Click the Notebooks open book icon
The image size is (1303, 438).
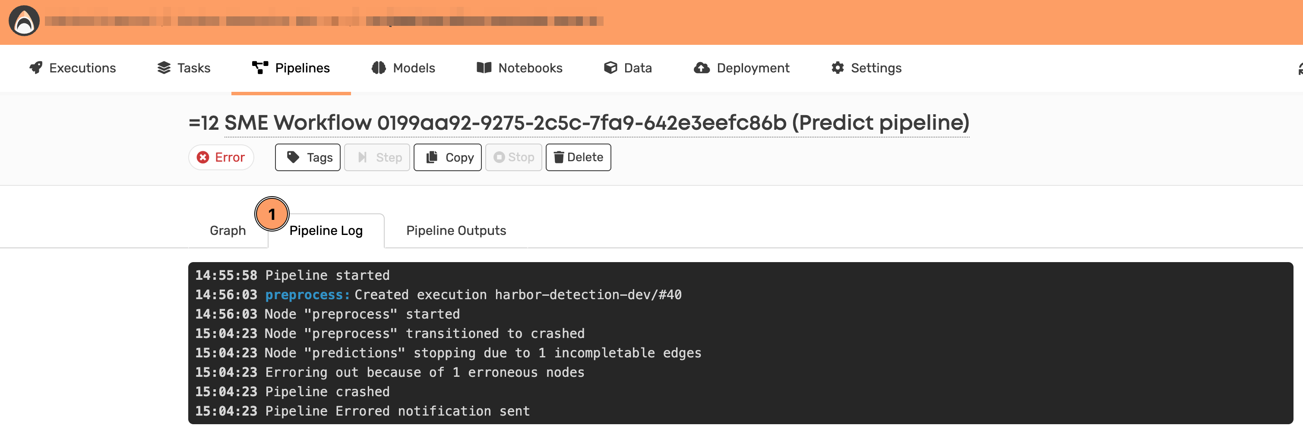tap(484, 68)
